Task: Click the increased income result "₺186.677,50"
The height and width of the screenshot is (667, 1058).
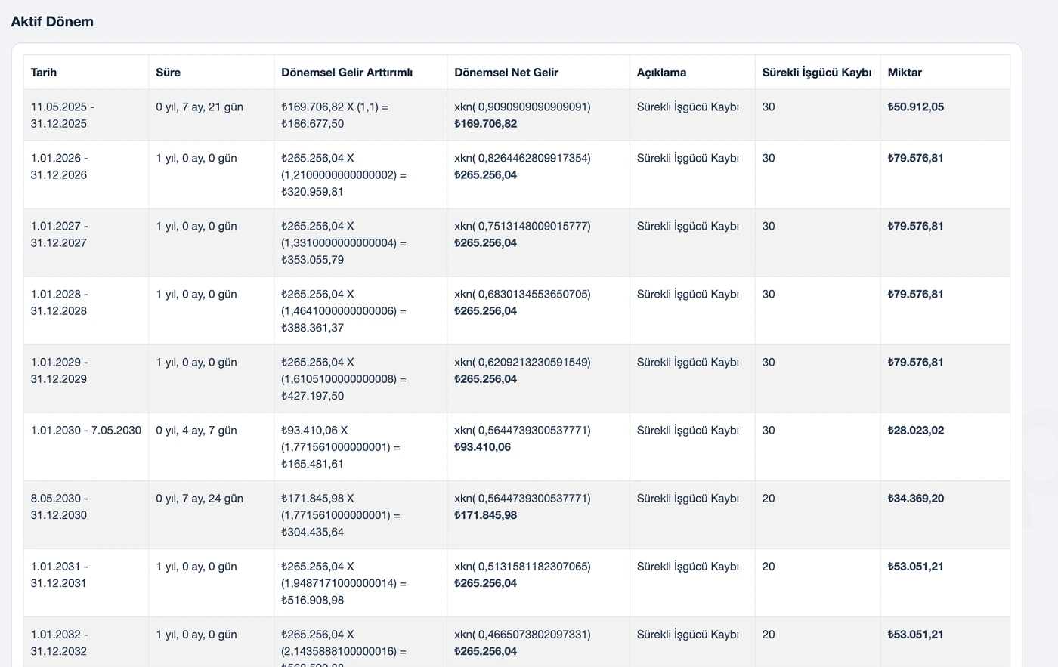Action: [313, 123]
